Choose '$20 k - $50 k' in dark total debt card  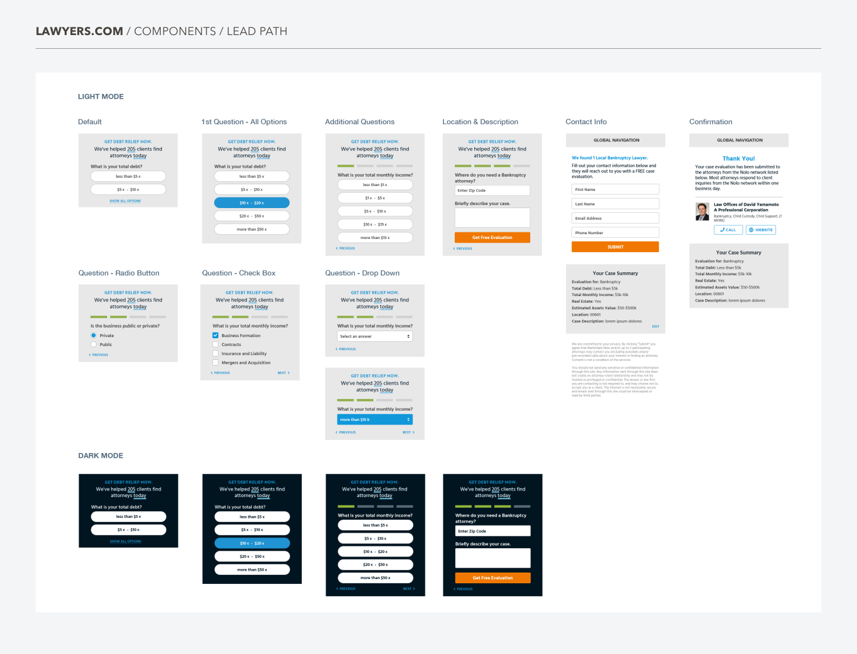(x=252, y=556)
